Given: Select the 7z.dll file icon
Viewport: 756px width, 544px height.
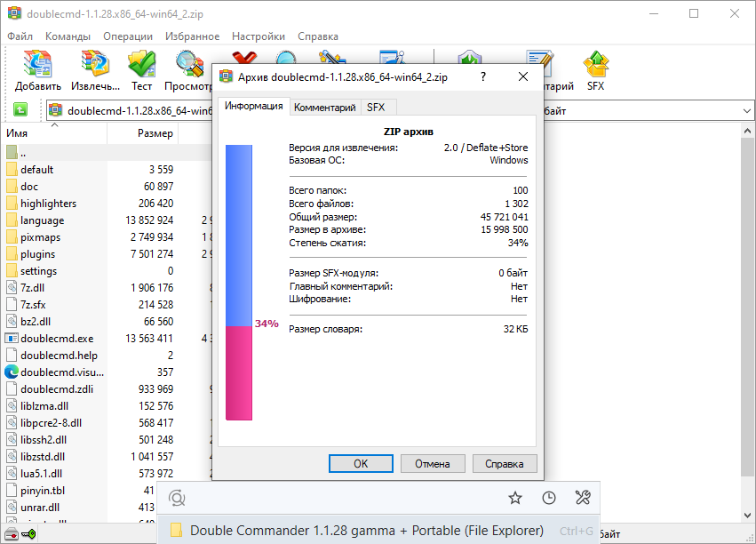Looking at the screenshot, I should (12, 287).
